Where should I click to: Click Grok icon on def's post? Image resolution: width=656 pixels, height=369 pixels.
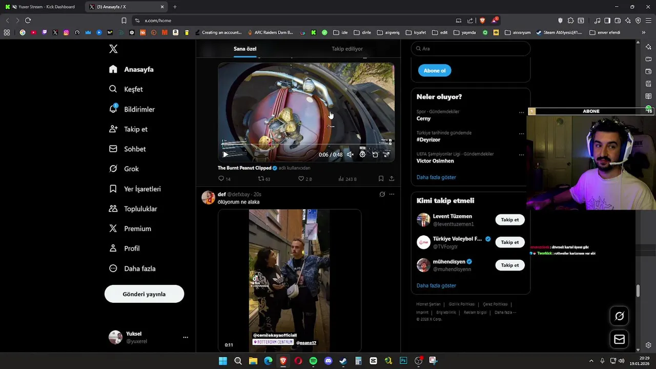click(382, 194)
